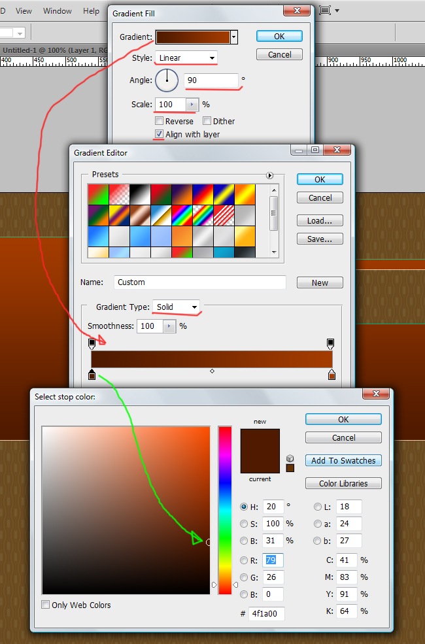Click Add To Swatches button
The image size is (425, 644).
point(343,460)
